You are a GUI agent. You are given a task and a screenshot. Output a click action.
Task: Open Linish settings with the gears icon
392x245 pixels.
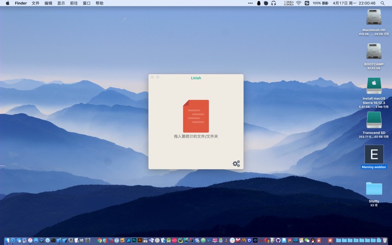click(236, 164)
